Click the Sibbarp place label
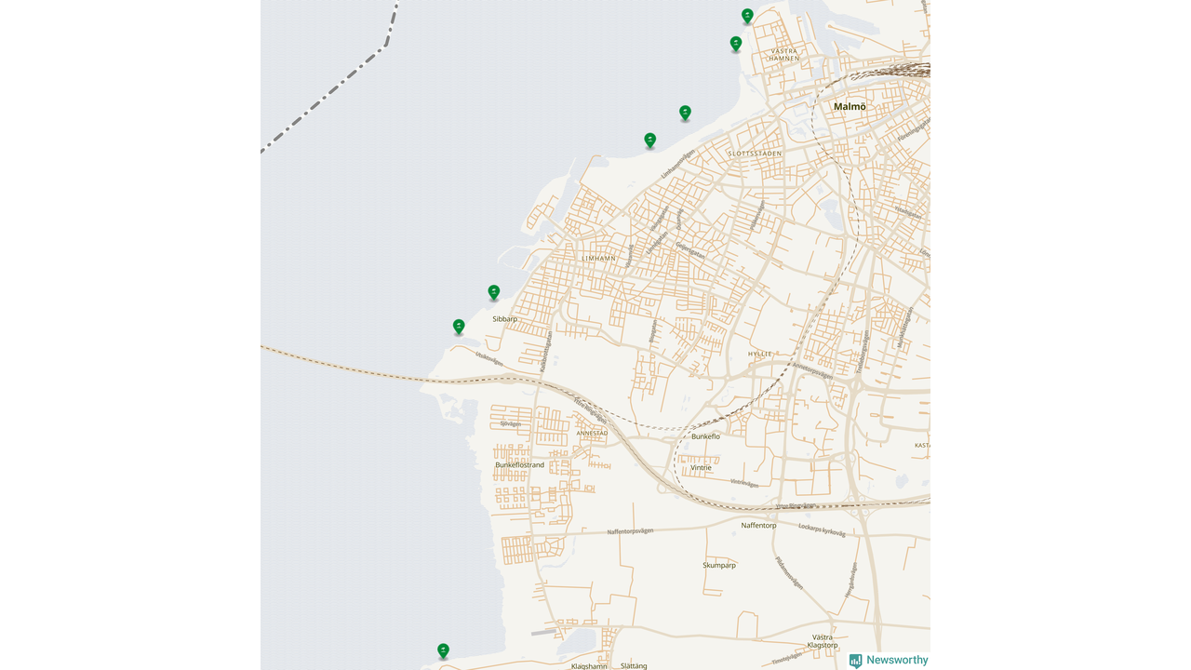This screenshot has height=670, width=1191. [x=505, y=319]
